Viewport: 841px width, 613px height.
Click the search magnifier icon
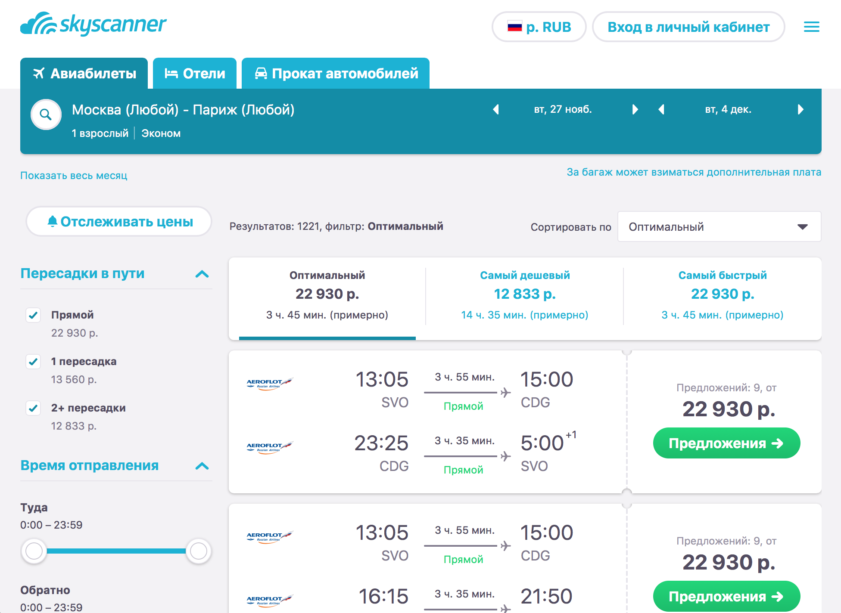46,115
